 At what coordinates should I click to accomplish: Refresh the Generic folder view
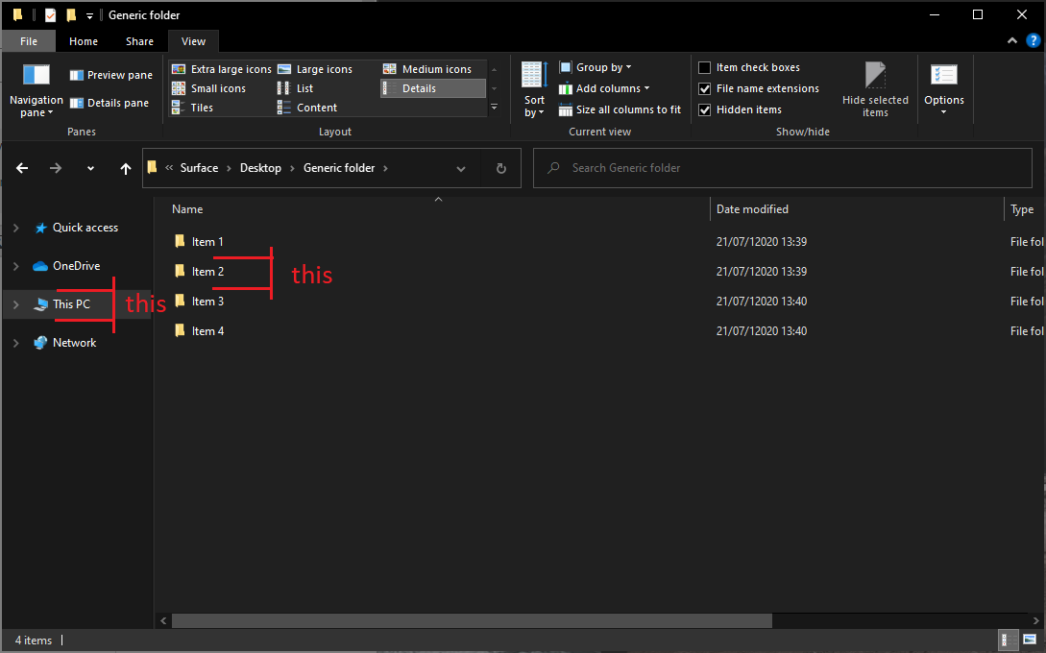click(501, 168)
